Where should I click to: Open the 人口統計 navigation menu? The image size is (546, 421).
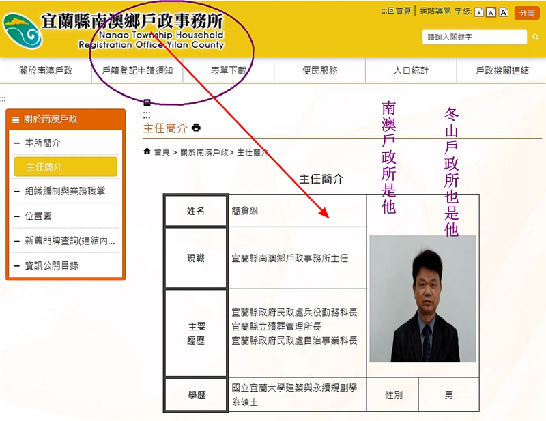[x=411, y=70]
